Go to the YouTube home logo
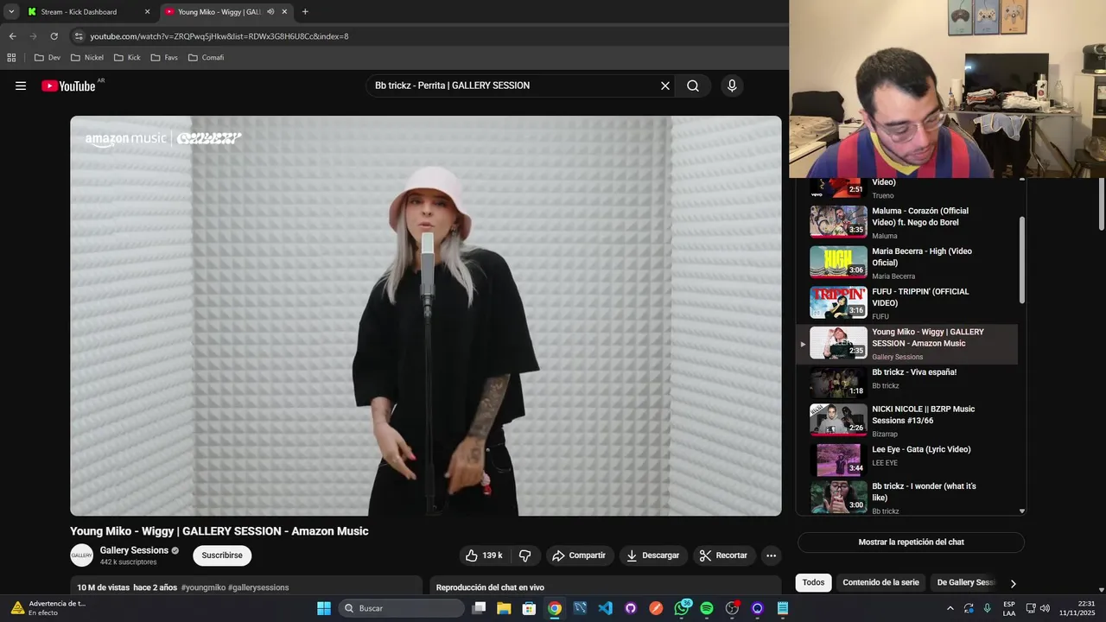 click(68, 86)
